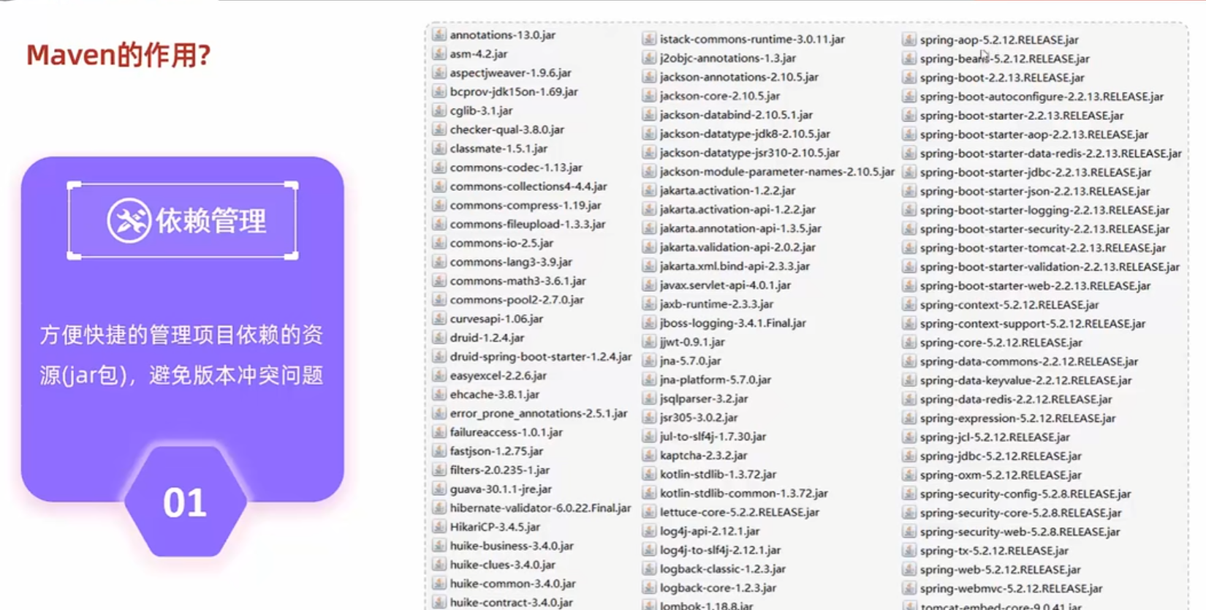Select file jackson-datatype-jdk8-2.10.5.jar
Viewport: 1206px width, 610px height.
tap(745, 134)
